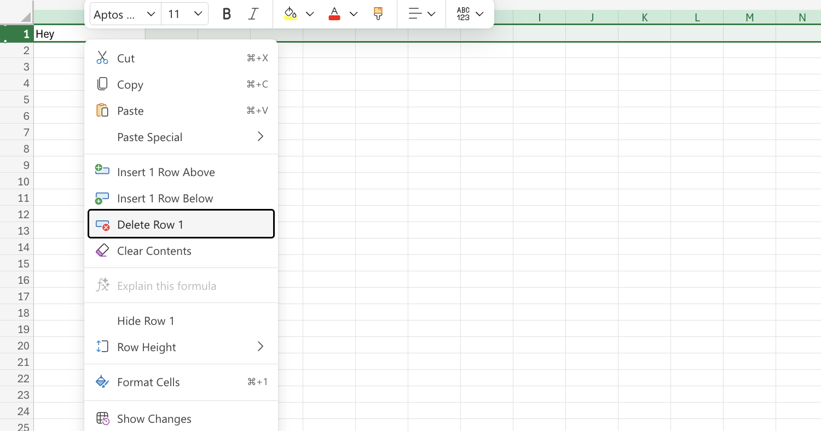Click the column K header
The height and width of the screenshot is (431, 821).
point(644,17)
